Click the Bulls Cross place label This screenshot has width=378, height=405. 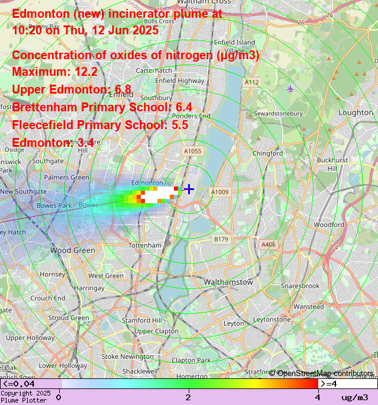click(x=159, y=21)
